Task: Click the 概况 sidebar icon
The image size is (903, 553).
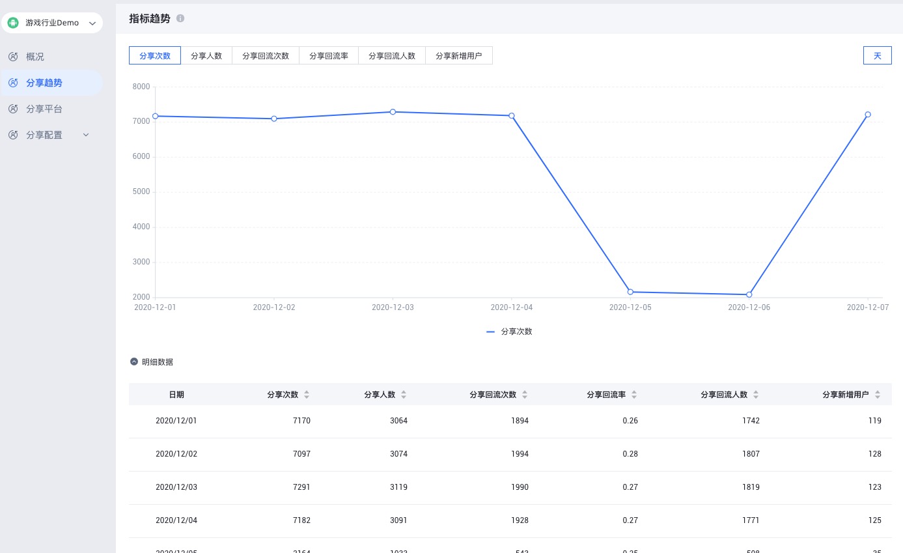Action: 13,57
